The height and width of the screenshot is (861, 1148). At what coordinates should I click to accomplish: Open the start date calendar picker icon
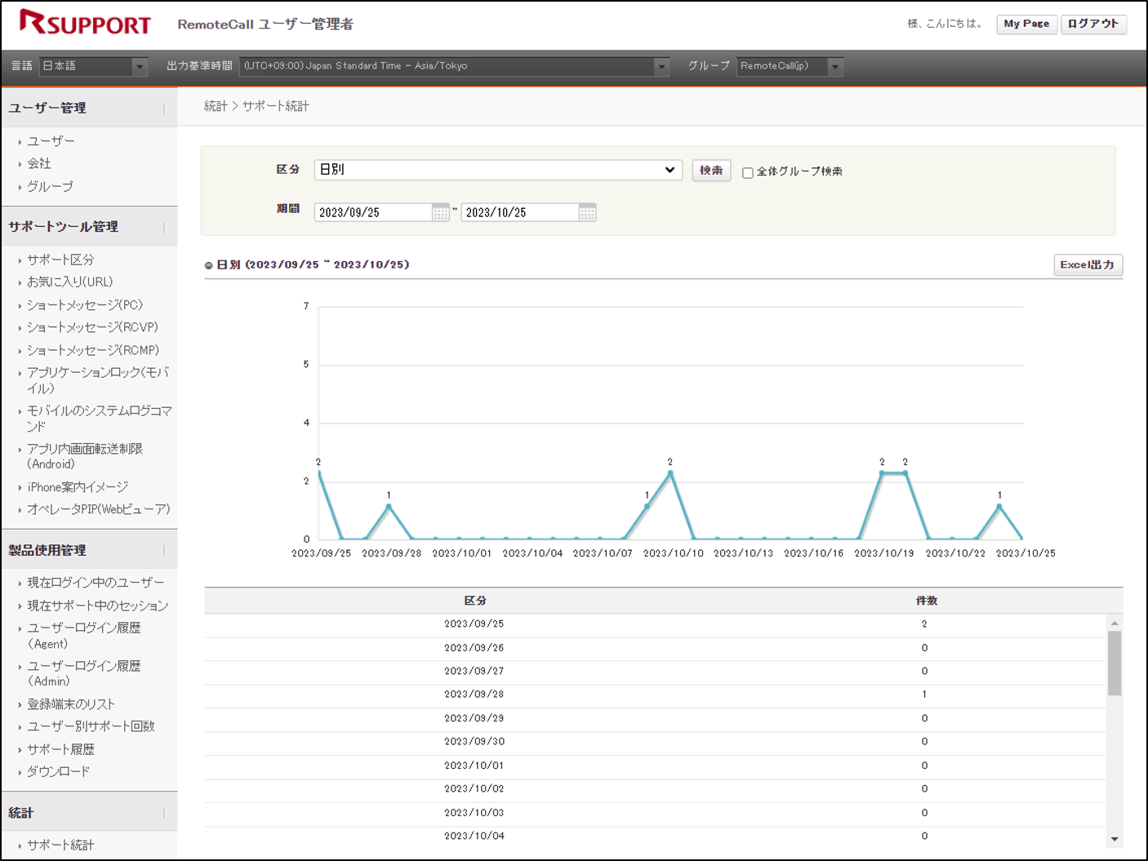click(440, 213)
